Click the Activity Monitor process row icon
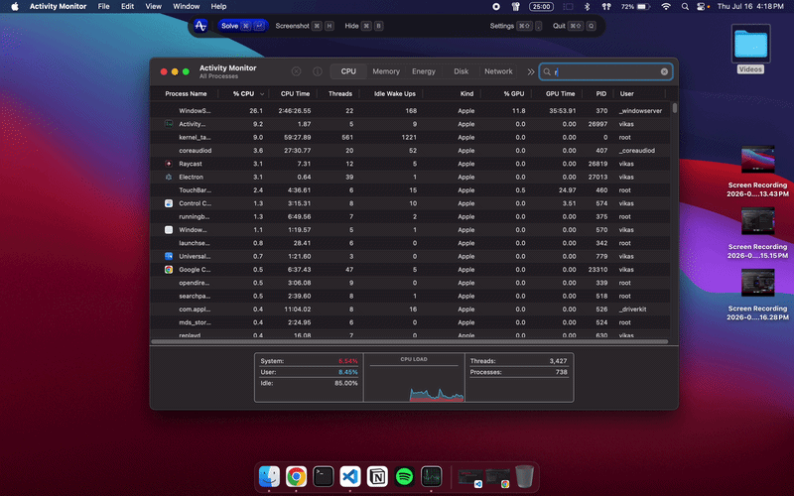 pos(169,124)
